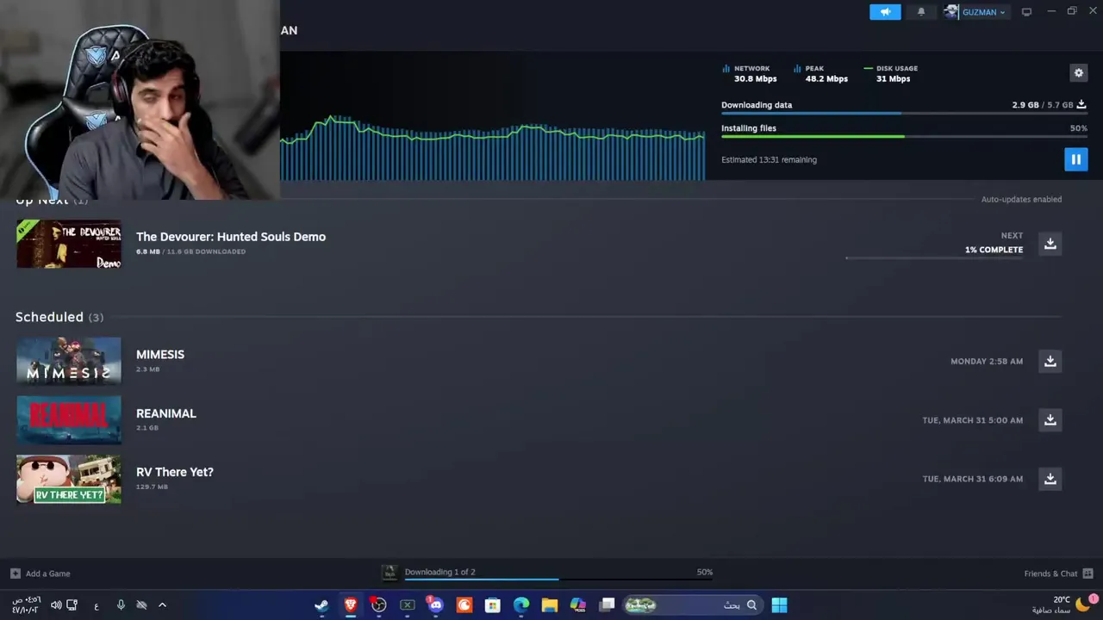The height and width of the screenshot is (620, 1103).
Task: Click Estimated 13:31 remaining text
Action: pyautogui.click(x=769, y=159)
